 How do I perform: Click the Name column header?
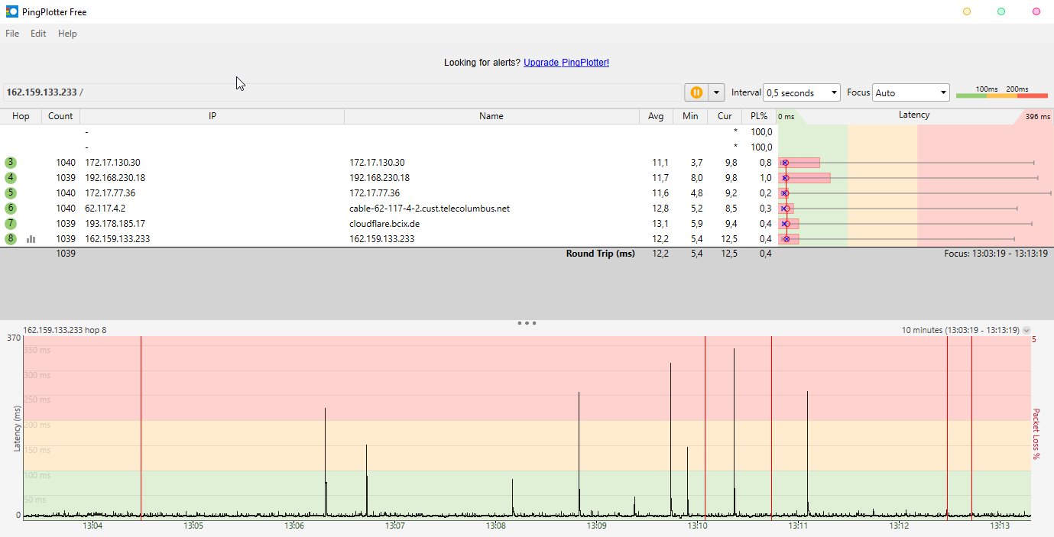[x=491, y=116]
